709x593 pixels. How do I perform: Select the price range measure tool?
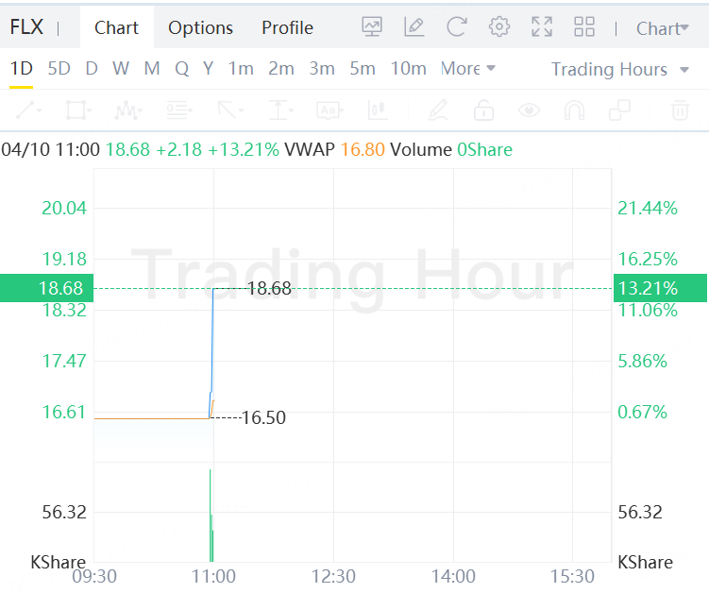click(x=280, y=110)
